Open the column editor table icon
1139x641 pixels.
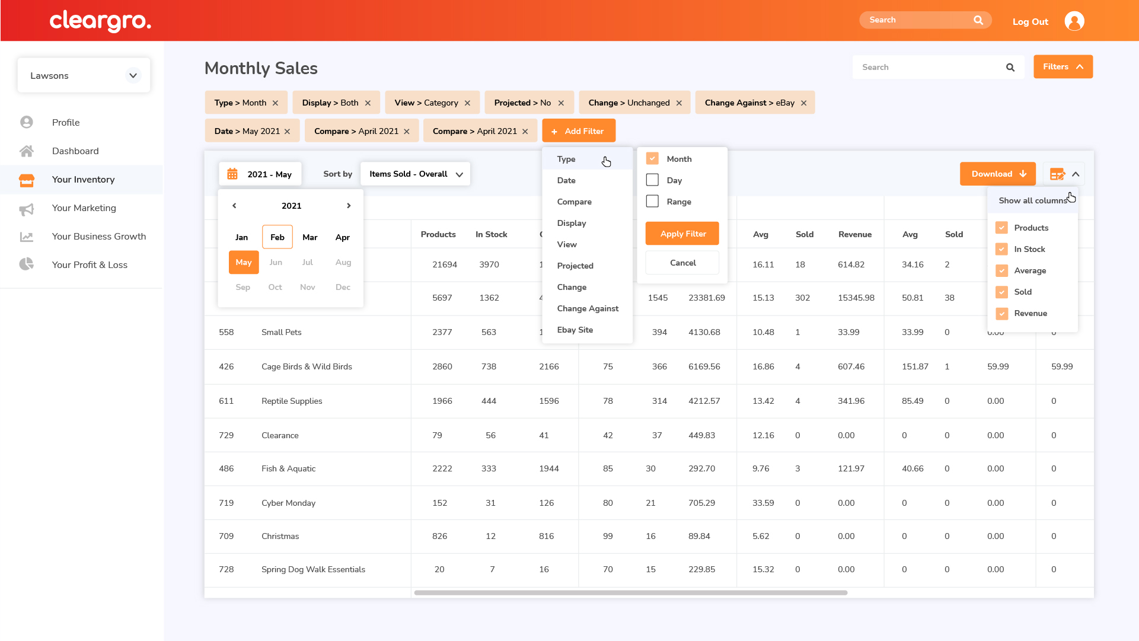coord(1057,174)
